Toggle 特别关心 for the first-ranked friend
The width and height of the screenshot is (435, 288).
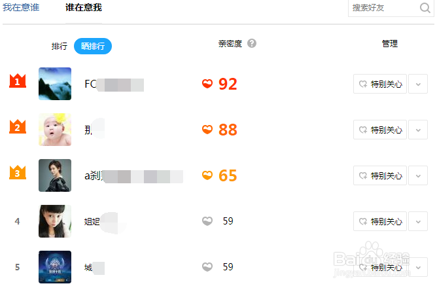click(380, 84)
